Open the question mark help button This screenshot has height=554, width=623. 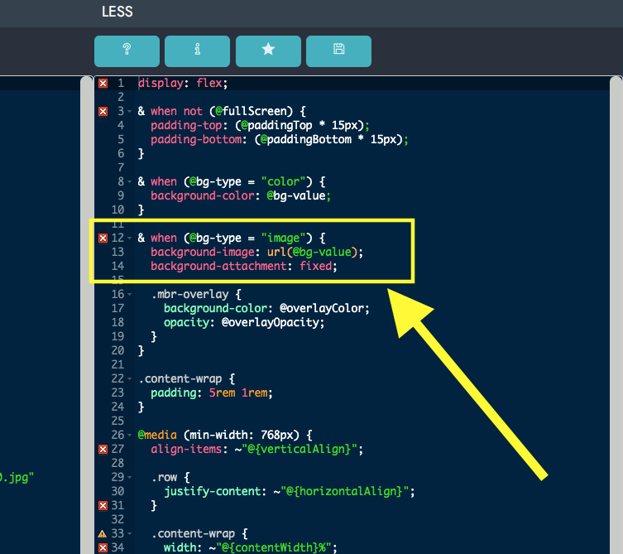click(x=127, y=51)
